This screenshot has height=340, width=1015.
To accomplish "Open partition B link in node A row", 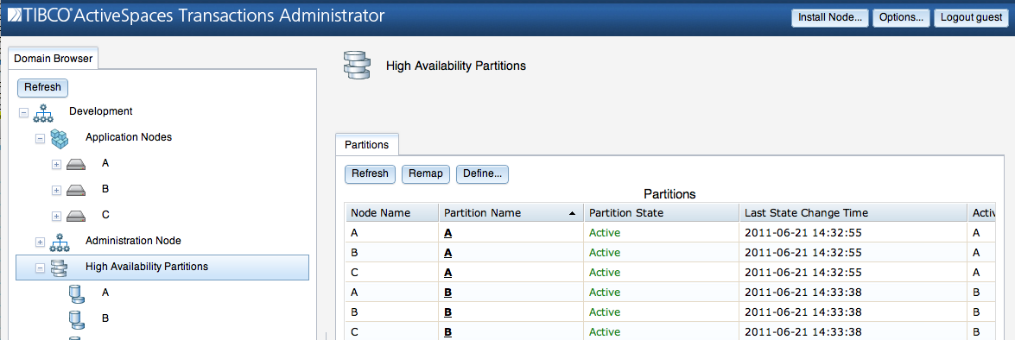I will click(x=448, y=293).
